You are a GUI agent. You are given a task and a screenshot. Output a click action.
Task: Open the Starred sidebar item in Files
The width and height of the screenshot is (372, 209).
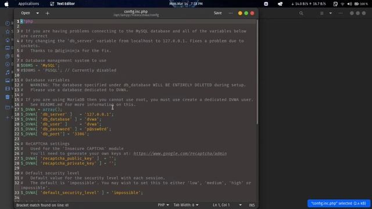tap(8, 31)
